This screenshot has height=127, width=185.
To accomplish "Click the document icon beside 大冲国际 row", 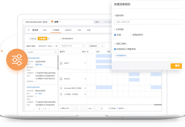I will tap(61, 94).
